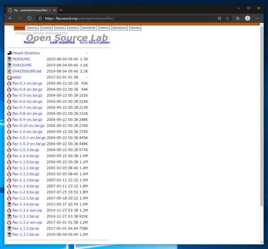
Task: Close the Ftp tab with its X
Action: (54, 10)
